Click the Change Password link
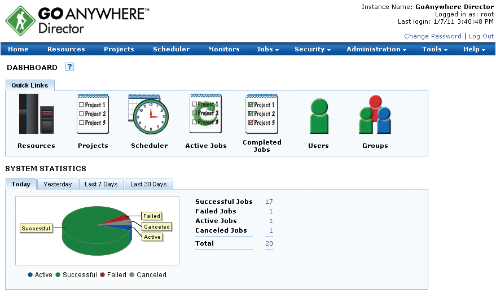This screenshot has width=496, height=297. click(x=433, y=36)
